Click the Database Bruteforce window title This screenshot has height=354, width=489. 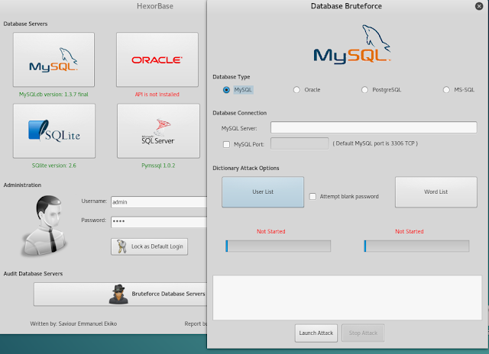[346, 6]
